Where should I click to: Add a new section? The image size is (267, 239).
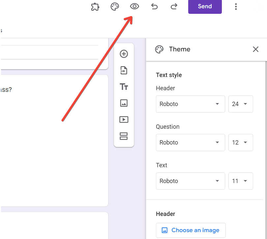124,136
